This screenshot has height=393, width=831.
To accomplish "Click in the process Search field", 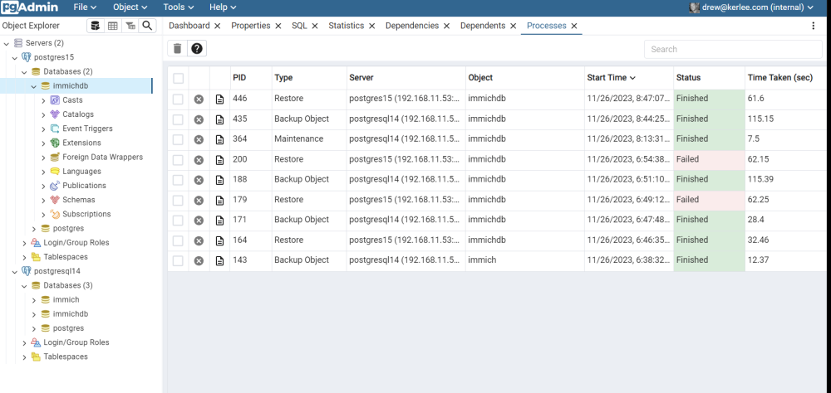I will tap(733, 49).
